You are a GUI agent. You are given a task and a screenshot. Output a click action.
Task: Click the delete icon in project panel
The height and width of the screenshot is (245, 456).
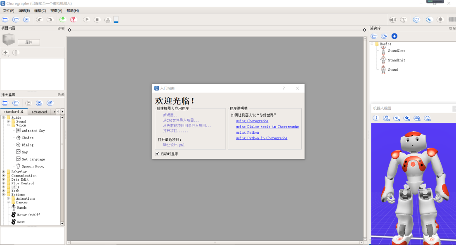point(16,52)
